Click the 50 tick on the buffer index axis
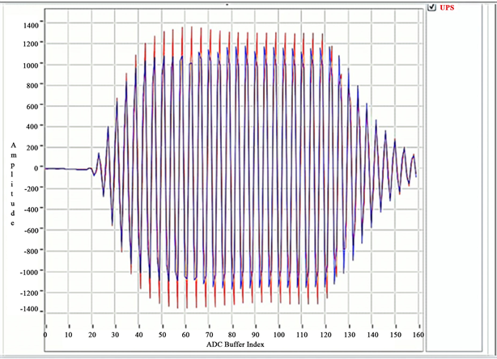Viewport: 497px width, 359px height. (163, 334)
